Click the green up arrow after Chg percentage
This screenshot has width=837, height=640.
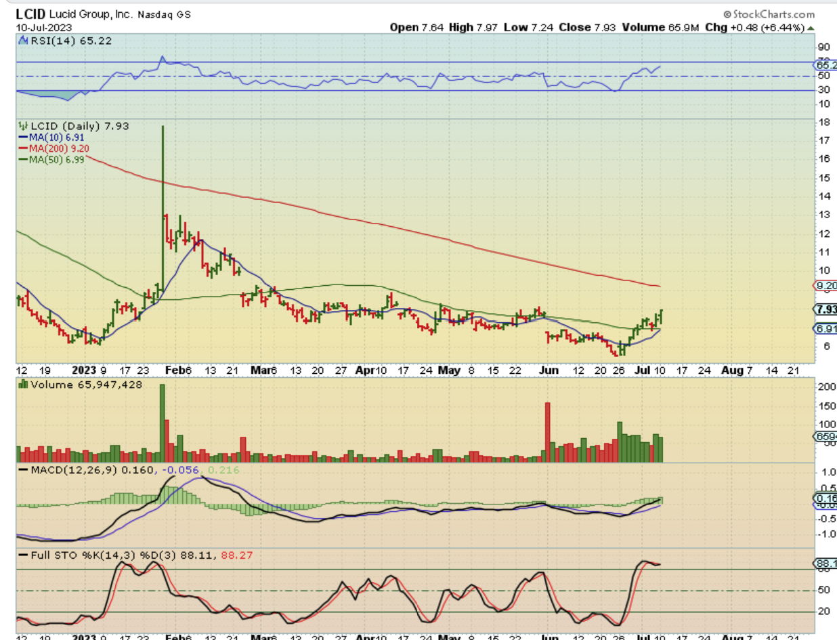[x=811, y=28]
